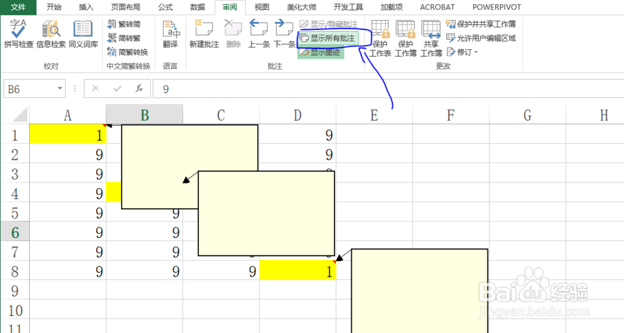The height and width of the screenshot is (333, 624).
Task: Switch to the 视图 view tab
Action: [262, 7]
